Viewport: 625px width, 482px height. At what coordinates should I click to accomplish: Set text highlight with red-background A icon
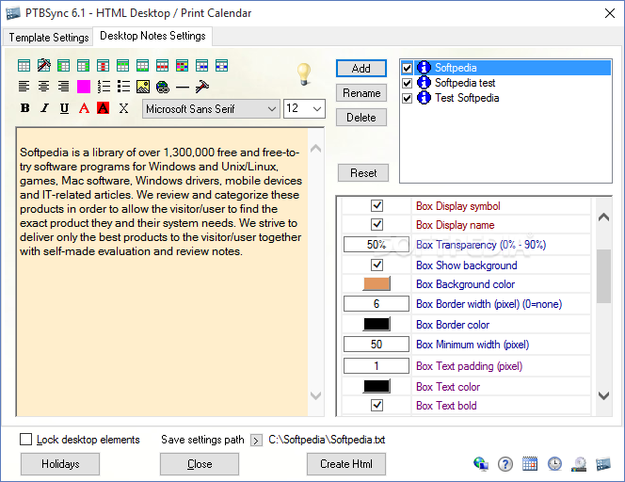pos(104,108)
